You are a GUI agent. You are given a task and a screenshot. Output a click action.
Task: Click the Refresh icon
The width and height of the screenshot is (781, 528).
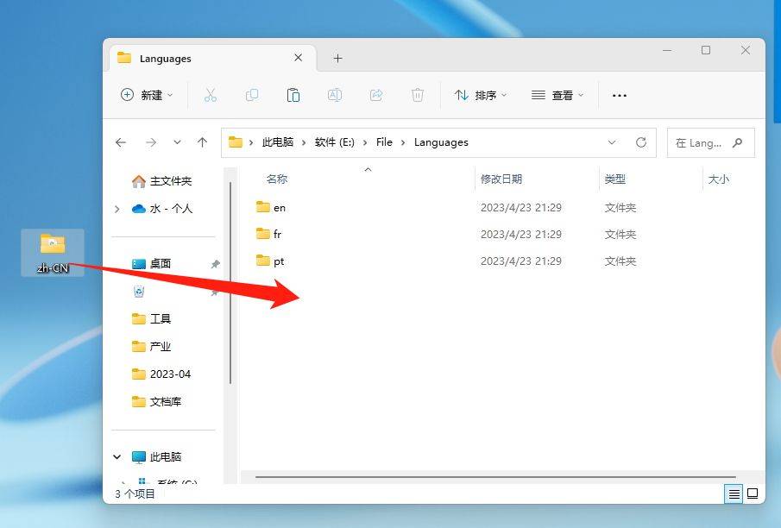tap(641, 142)
